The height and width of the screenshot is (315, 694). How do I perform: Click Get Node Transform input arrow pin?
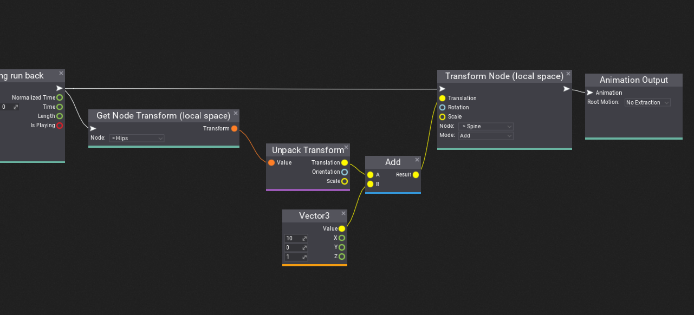pos(93,128)
